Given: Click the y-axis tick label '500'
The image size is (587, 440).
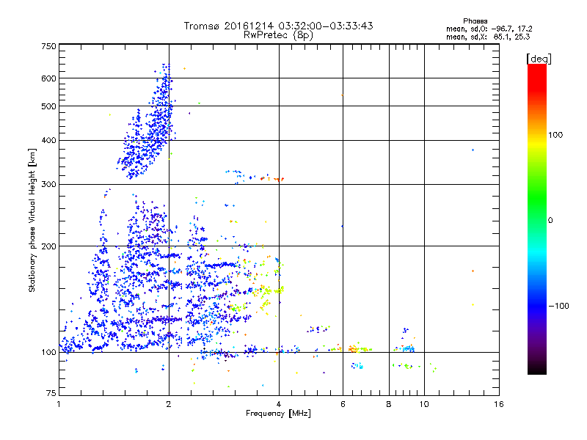Looking at the screenshot, I should point(48,106).
